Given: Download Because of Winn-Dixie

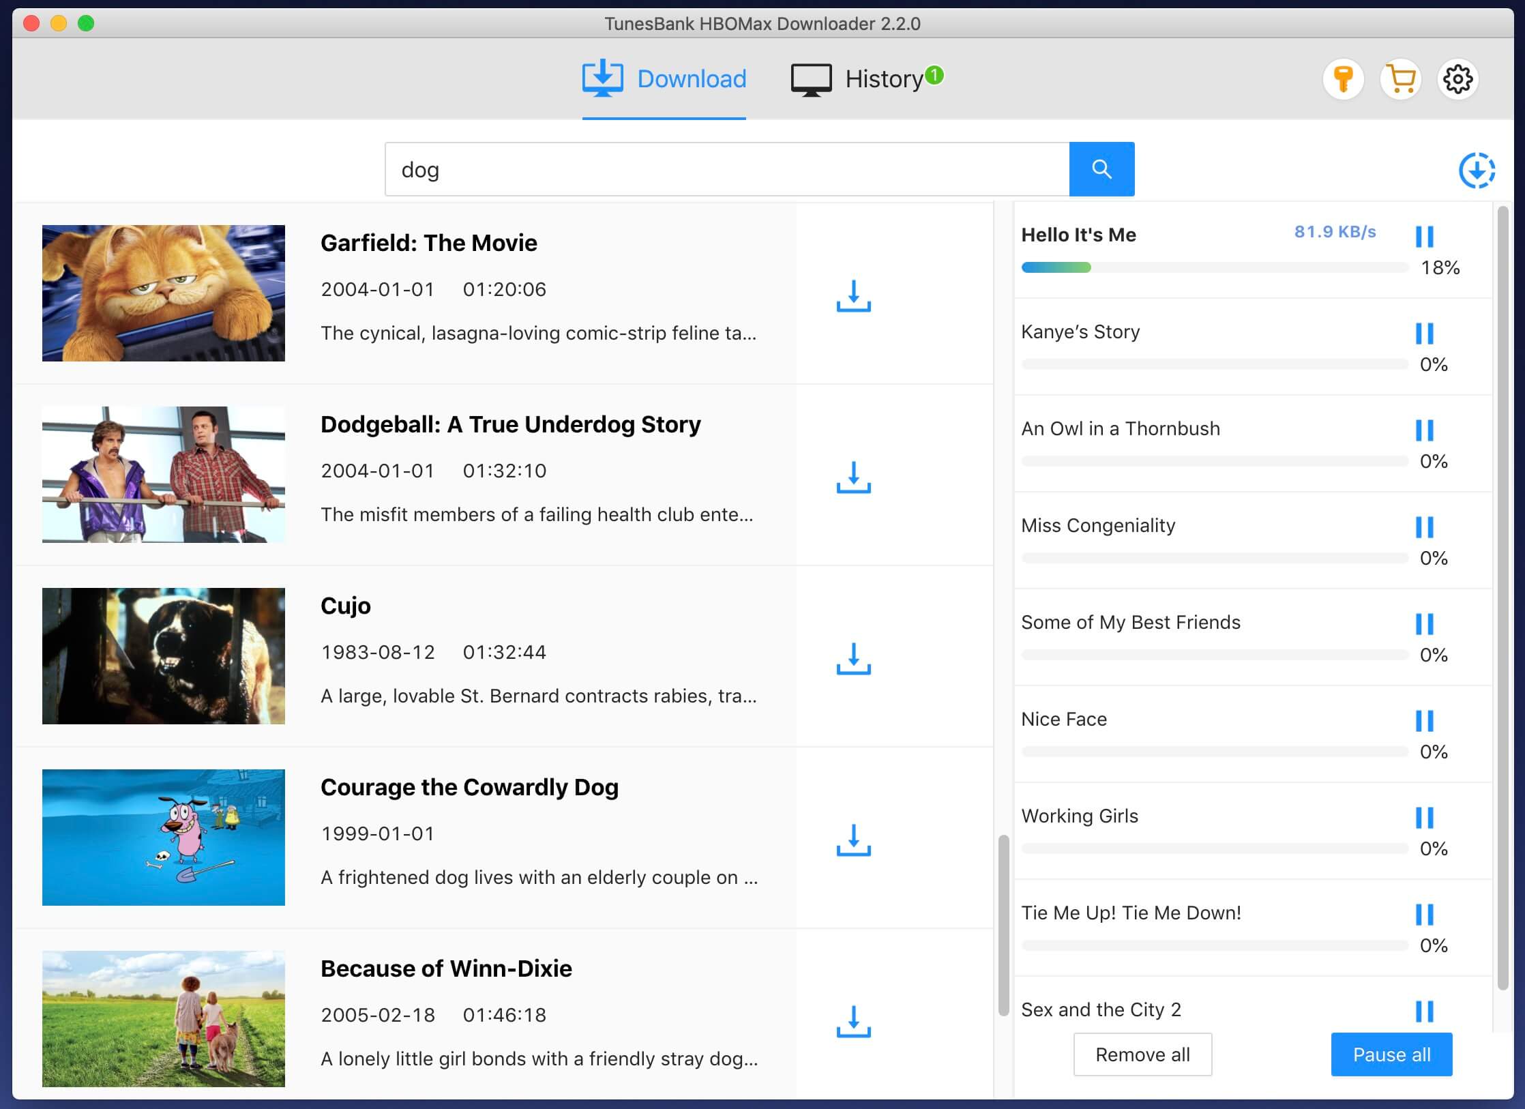Looking at the screenshot, I should coord(853,1022).
